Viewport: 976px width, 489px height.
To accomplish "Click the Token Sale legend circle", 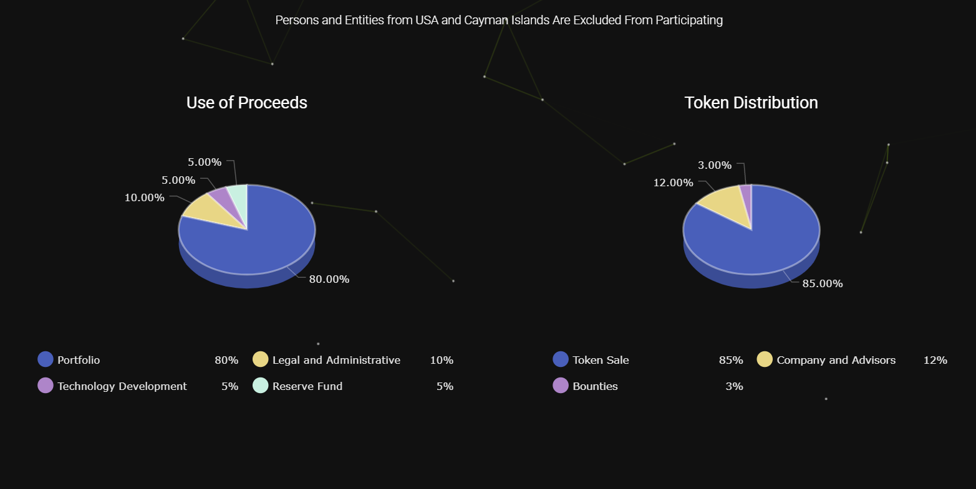I will point(561,359).
